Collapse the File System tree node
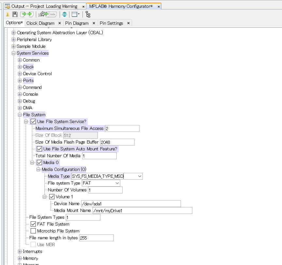This screenshot has width=282, height=265. (20, 115)
